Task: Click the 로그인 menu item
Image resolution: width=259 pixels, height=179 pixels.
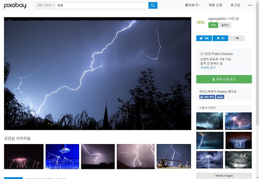Action: point(235,5)
